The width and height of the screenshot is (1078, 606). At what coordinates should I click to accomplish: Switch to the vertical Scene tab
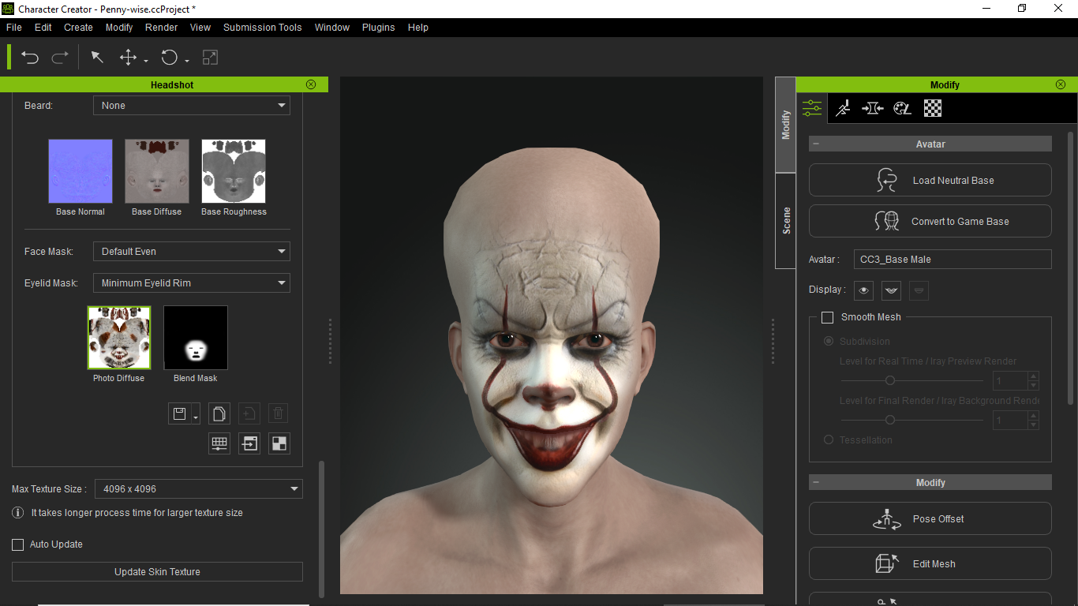(x=786, y=221)
